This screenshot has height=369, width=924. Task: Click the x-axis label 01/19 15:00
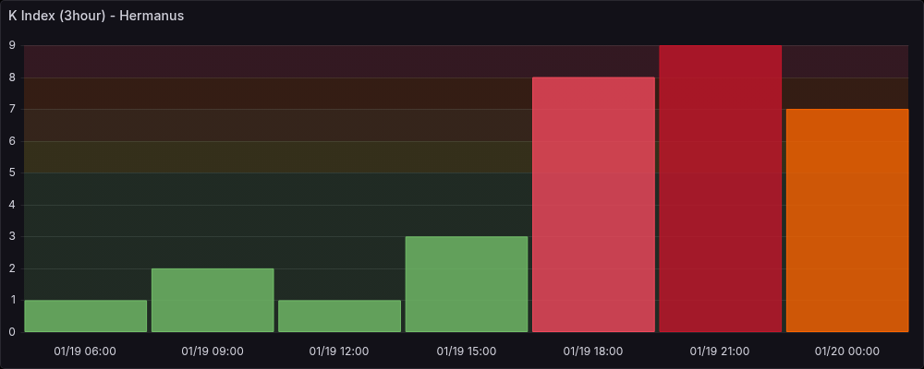point(467,351)
